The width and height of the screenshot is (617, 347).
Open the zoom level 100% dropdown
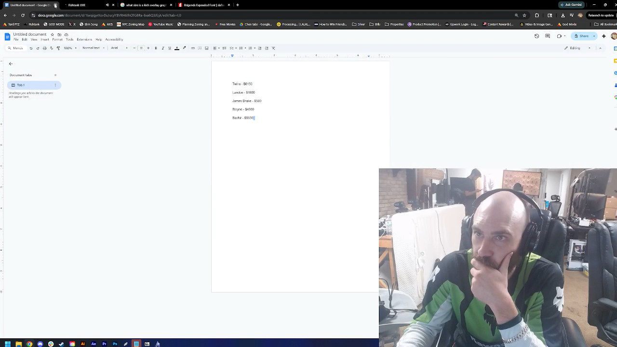pos(70,48)
